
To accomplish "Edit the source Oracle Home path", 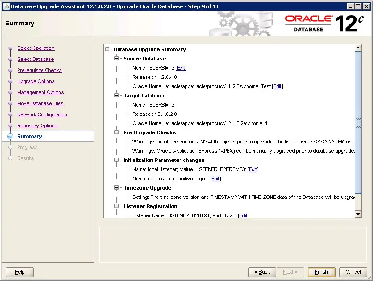I will coord(277,87).
